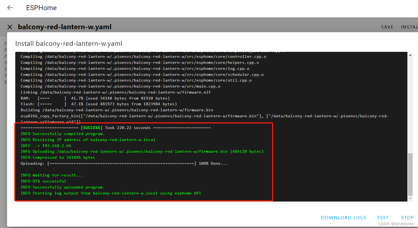
Task: Click the 'INFO Uploading ... firmware.bin' line
Action: tap(142, 151)
